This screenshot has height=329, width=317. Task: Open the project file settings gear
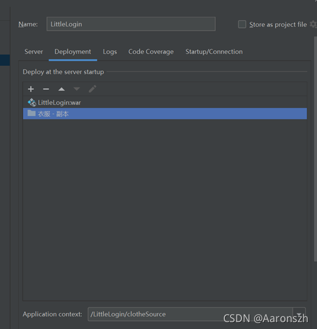(313, 25)
